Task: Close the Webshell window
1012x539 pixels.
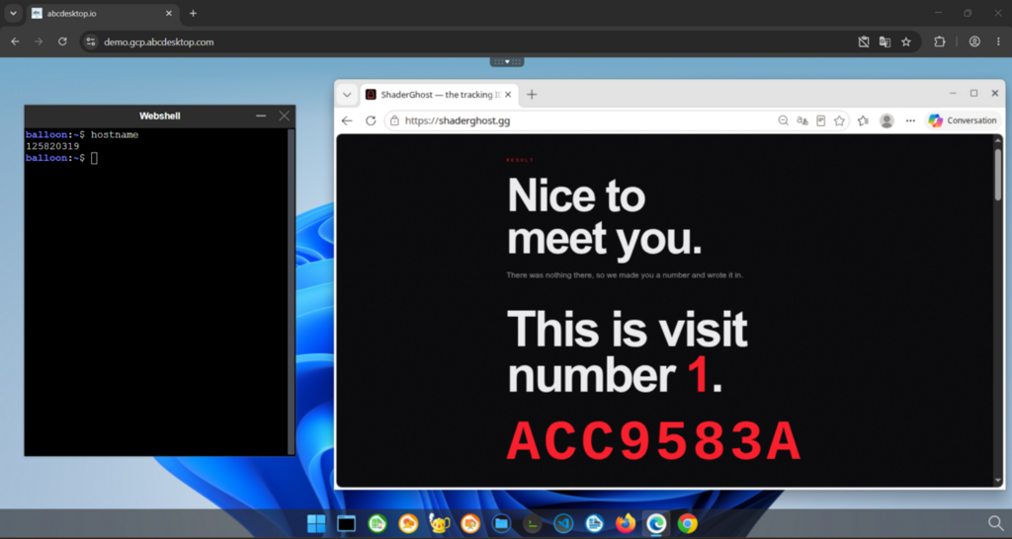Action: (284, 116)
